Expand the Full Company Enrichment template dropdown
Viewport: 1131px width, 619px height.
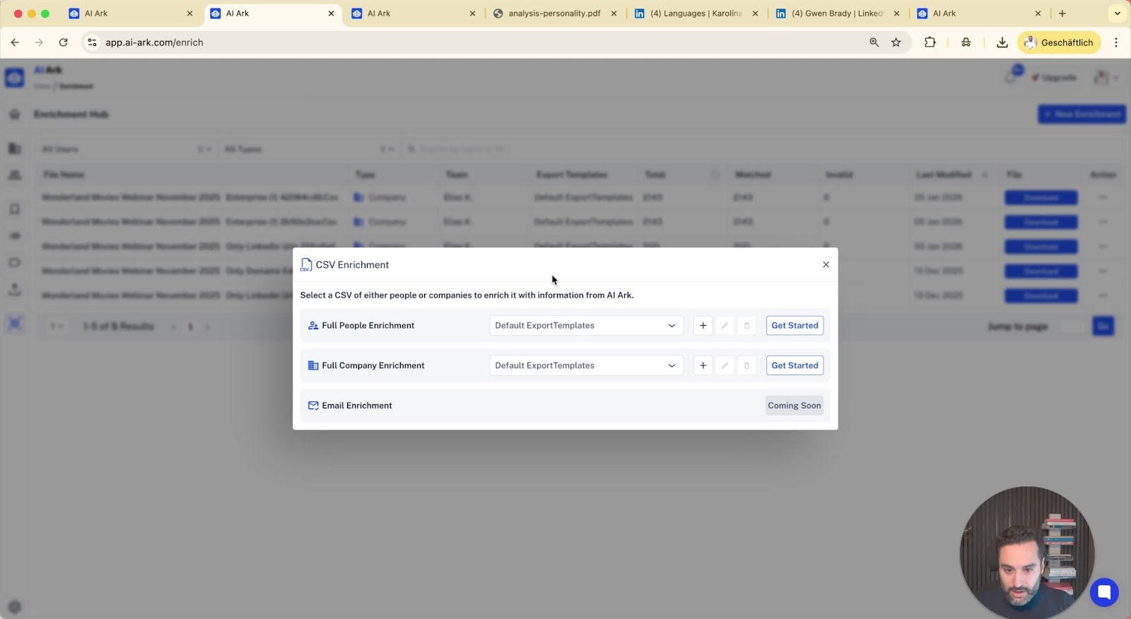[586, 365]
